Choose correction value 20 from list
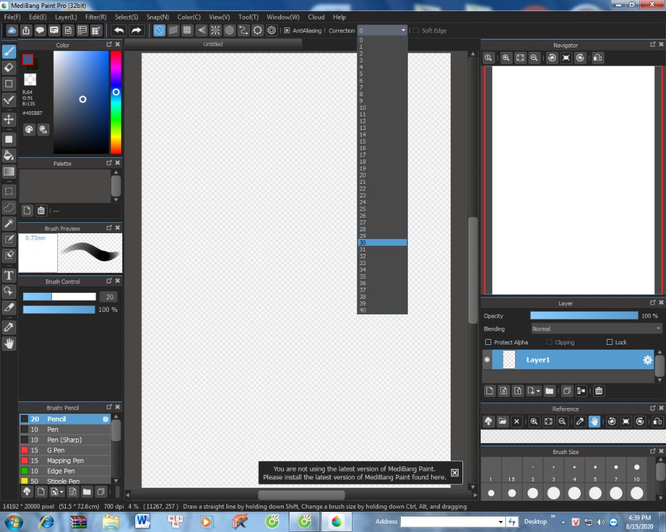Image resolution: width=666 pixels, height=532 pixels. 382,175
